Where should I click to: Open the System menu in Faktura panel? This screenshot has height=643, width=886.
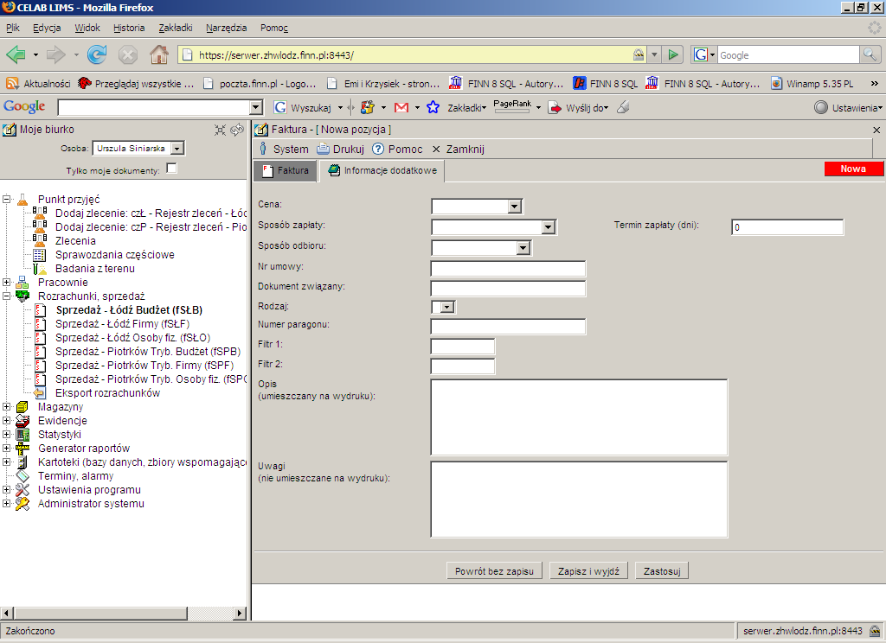pyautogui.click(x=283, y=149)
